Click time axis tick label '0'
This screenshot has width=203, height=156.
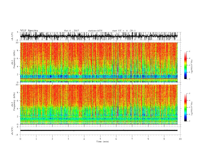20,139
